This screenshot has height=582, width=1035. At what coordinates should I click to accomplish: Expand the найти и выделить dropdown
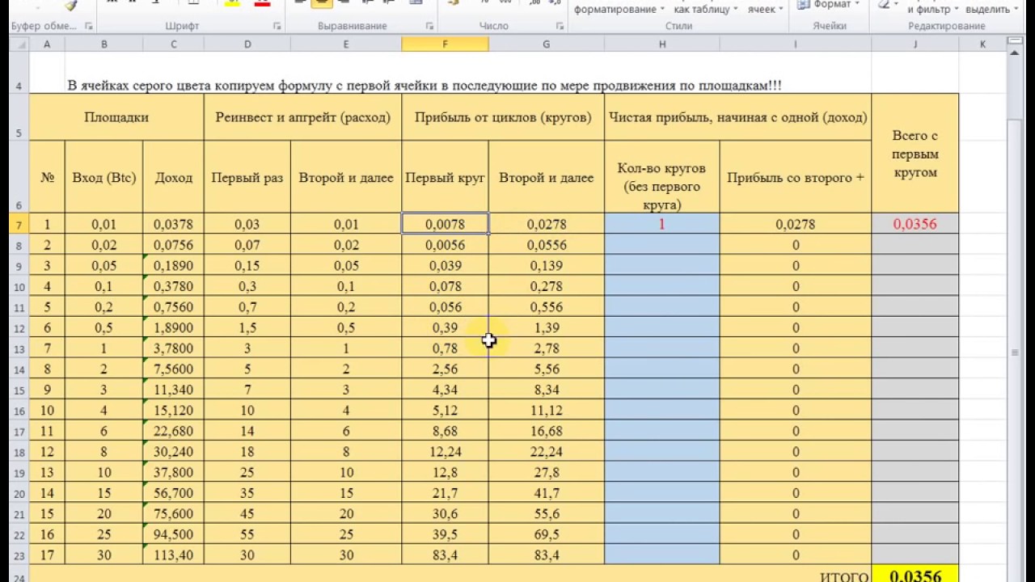1016,10
